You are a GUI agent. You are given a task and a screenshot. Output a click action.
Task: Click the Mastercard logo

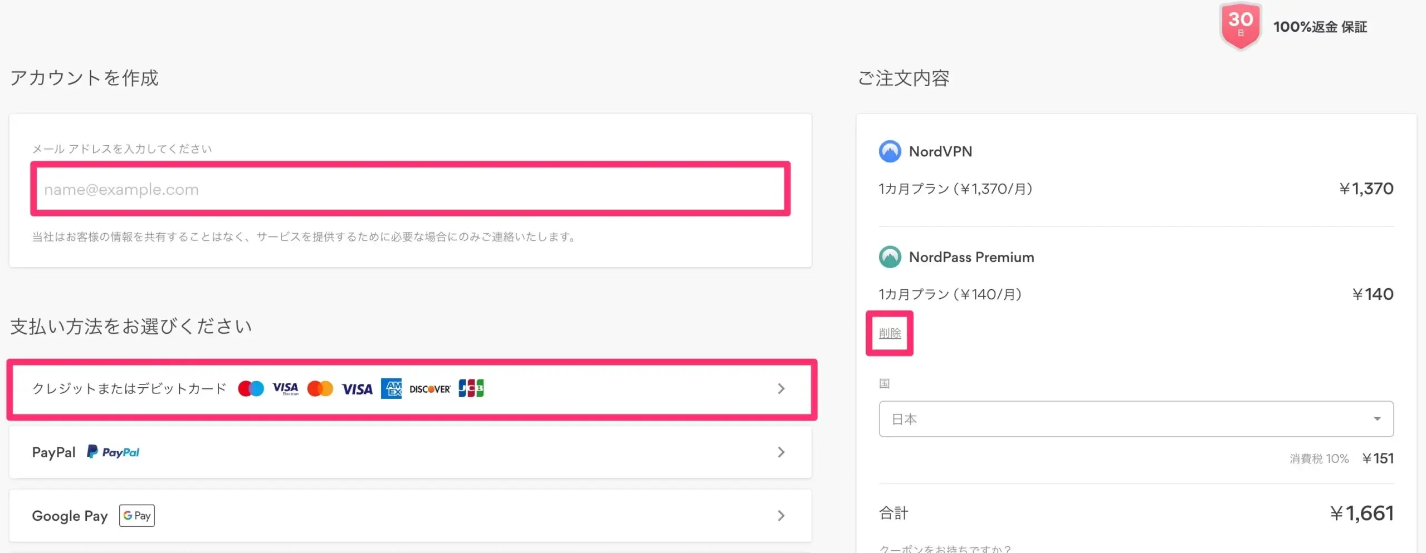[x=320, y=389]
